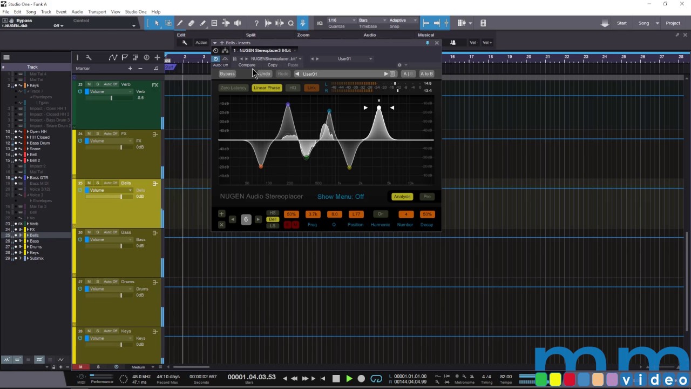
Task: Toggle the Pre button
Action: pyautogui.click(x=427, y=197)
